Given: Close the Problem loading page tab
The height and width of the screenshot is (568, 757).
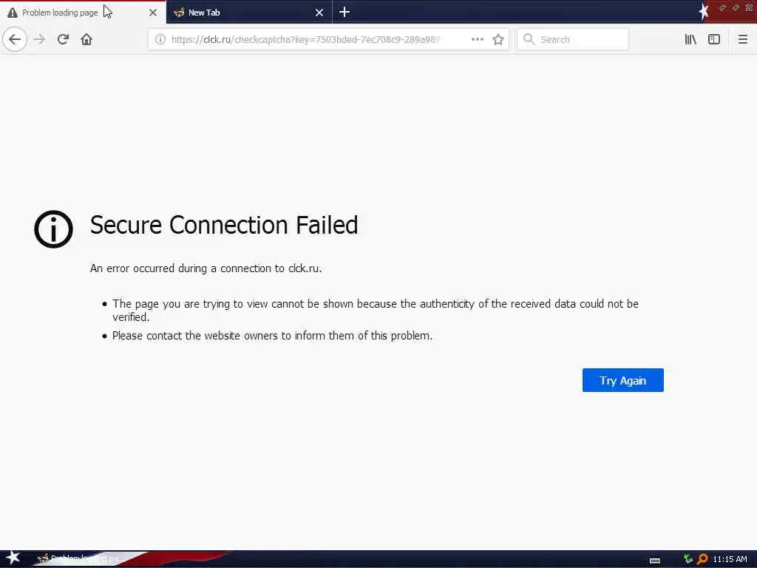Looking at the screenshot, I should (153, 13).
